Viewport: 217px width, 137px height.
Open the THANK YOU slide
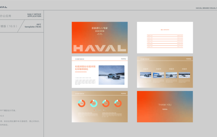[x=165, y=107]
